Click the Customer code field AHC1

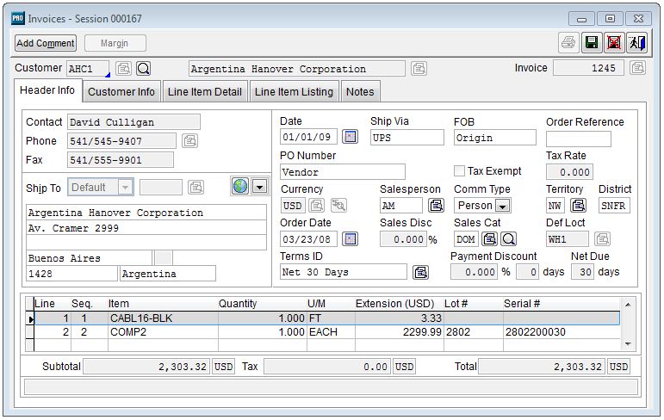88,69
